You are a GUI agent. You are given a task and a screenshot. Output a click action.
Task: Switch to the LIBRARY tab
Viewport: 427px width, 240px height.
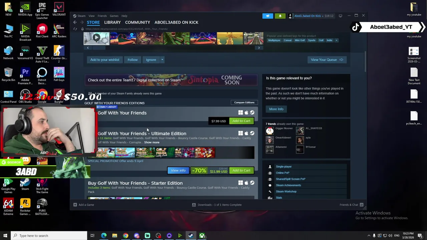pyautogui.click(x=112, y=22)
